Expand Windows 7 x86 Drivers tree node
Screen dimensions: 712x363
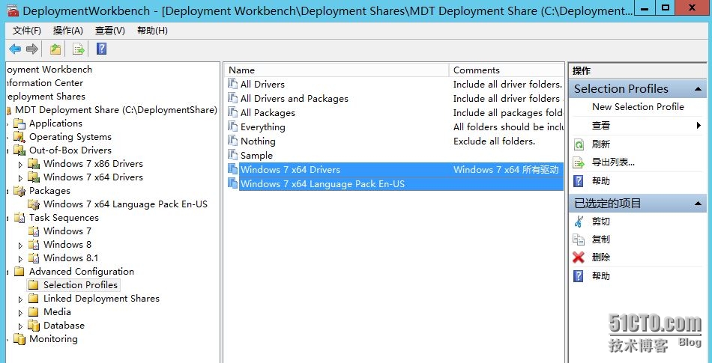pyautogui.click(x=20, y=165)
